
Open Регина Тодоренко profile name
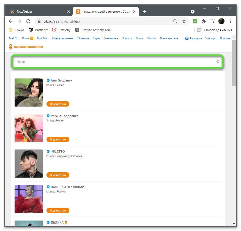point(65,116)
